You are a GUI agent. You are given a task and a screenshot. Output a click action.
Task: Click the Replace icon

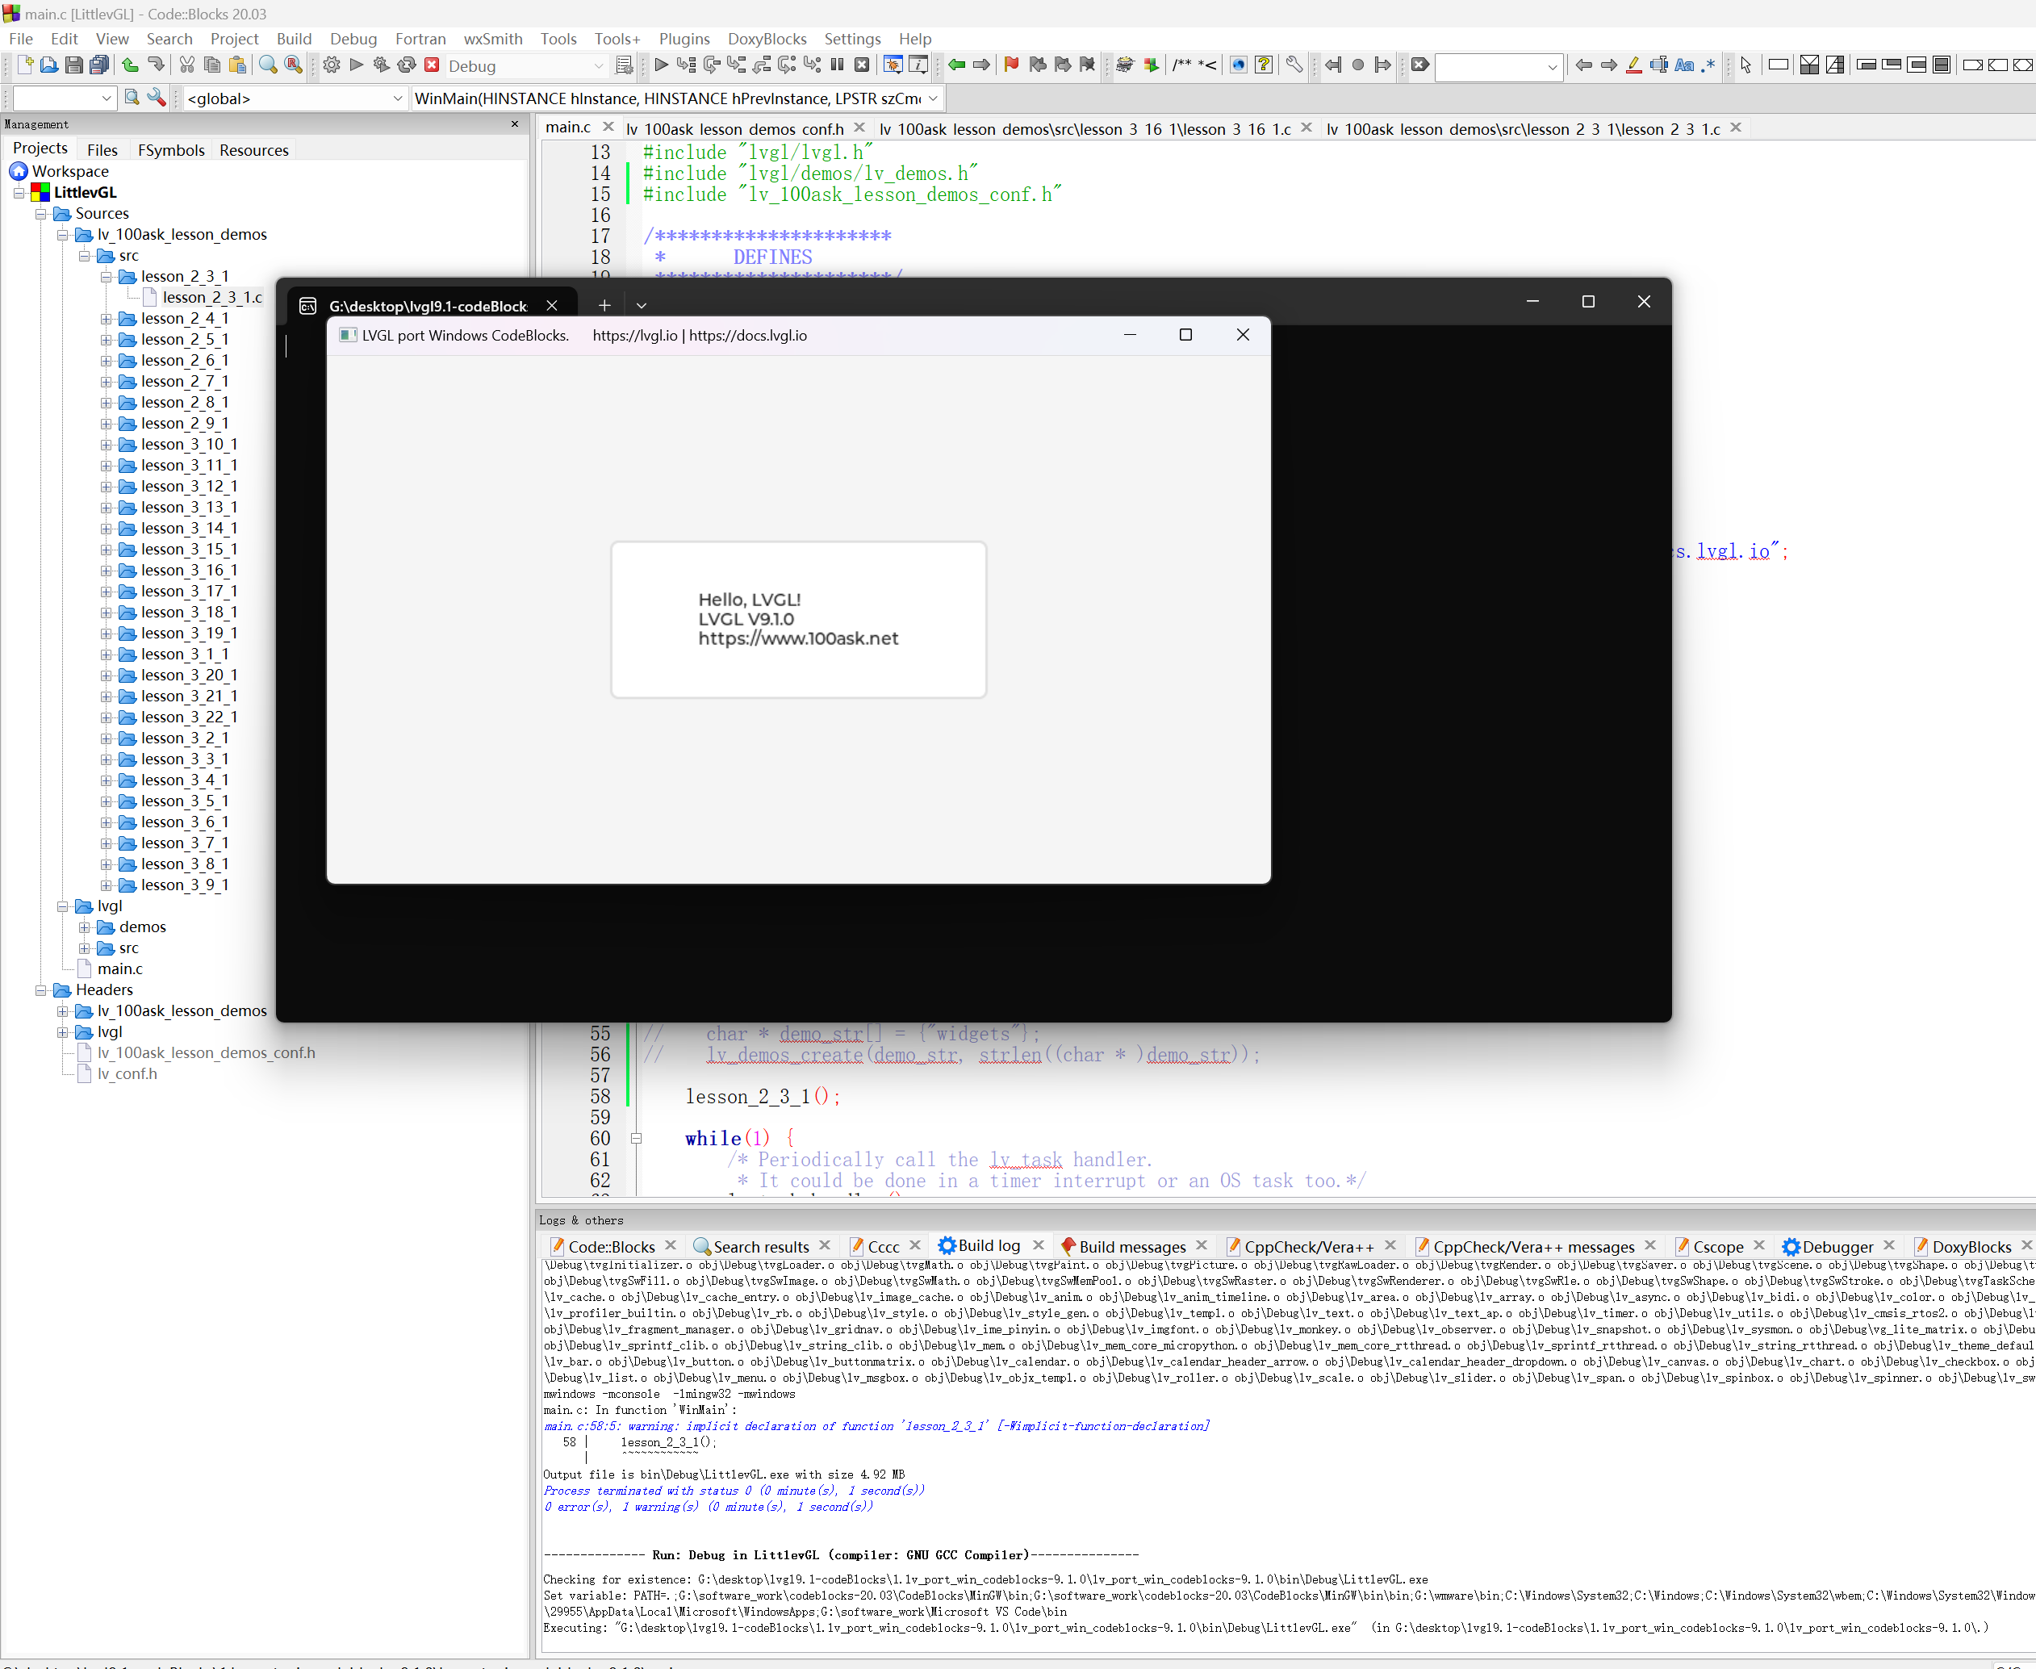pos(295,65)
